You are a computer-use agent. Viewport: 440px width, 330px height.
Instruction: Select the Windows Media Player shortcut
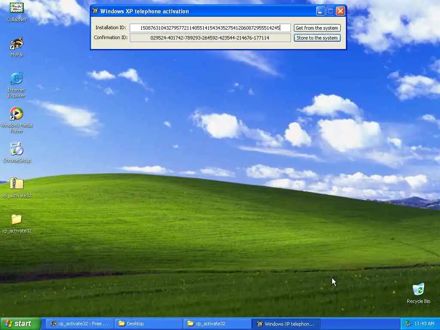pyautogui.click(x=17, y=114)
